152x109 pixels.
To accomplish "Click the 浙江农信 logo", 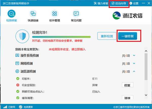I will point(127,15).
